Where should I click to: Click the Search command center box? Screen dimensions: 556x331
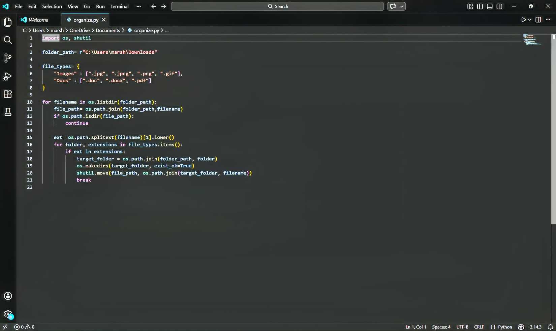point(277,6)
